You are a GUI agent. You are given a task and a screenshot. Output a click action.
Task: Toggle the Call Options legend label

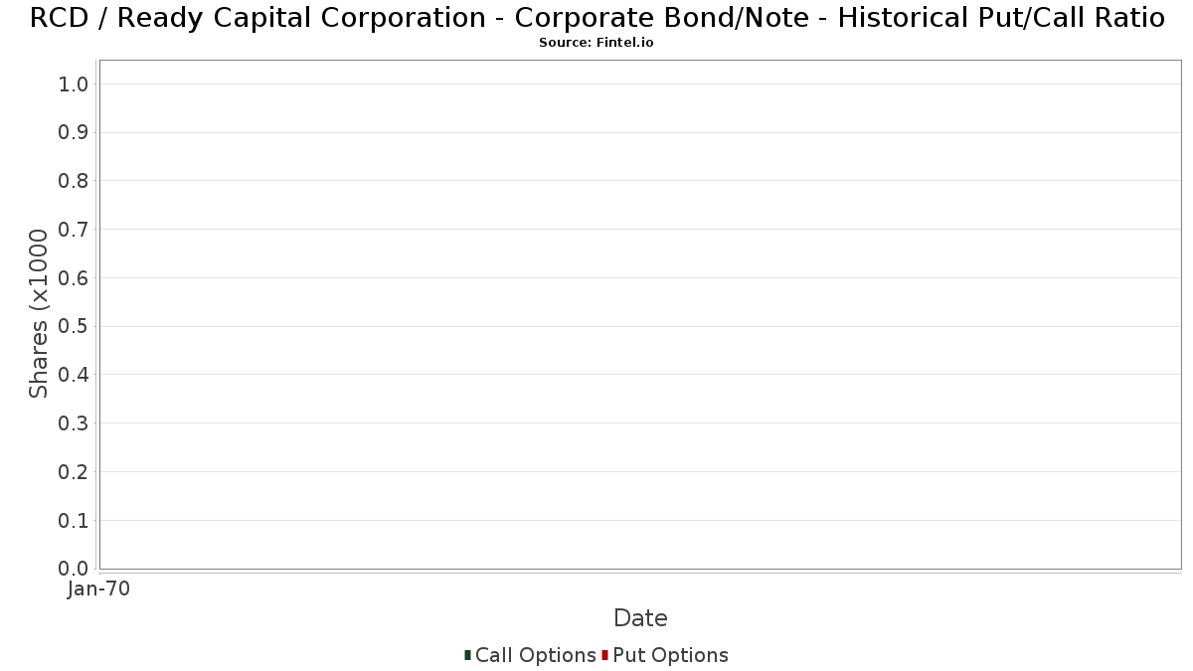click(x=536, y=655)
